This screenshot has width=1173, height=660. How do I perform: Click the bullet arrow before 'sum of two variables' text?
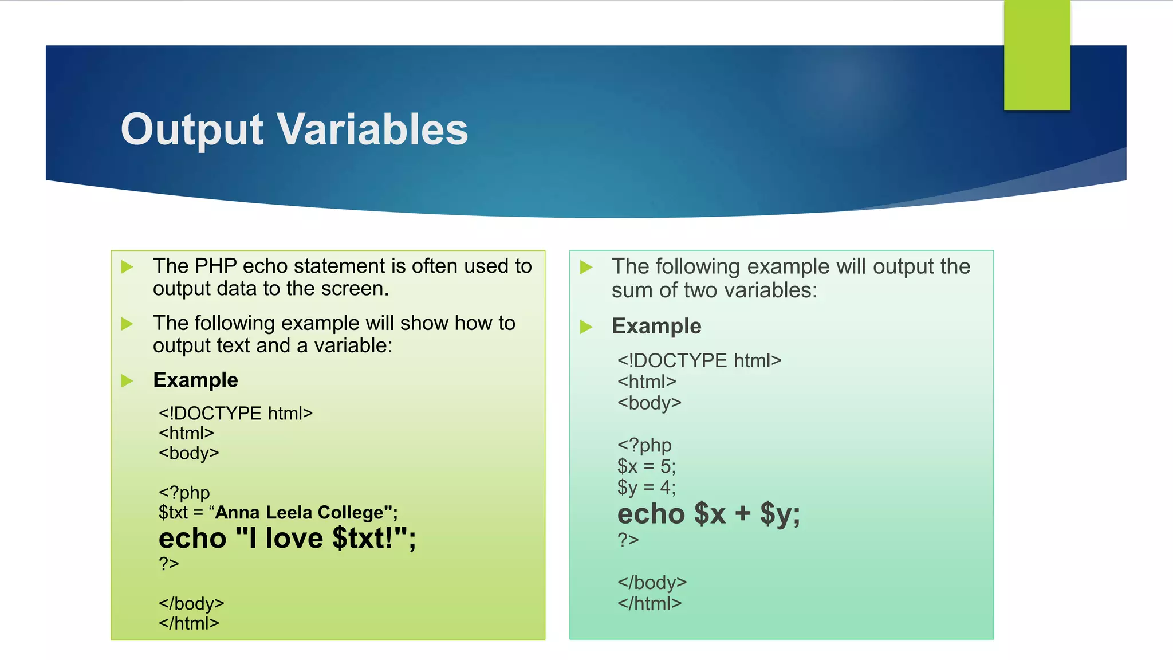(x=586, y=268)
